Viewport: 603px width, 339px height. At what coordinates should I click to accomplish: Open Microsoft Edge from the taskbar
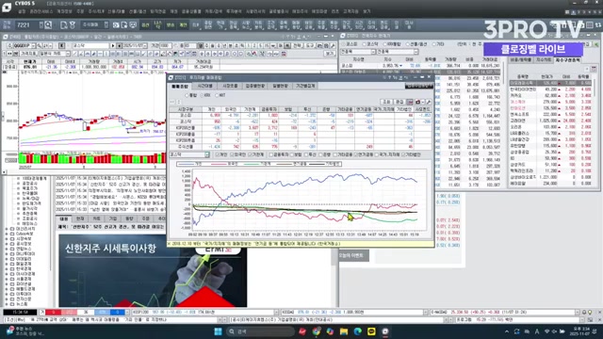[357, 331]
